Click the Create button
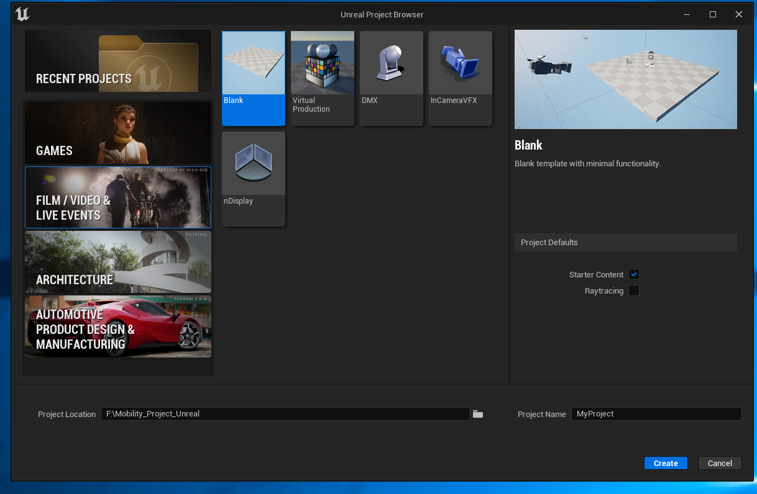The height and width of the screenshot is (494, 757). [x=666, y=463]
